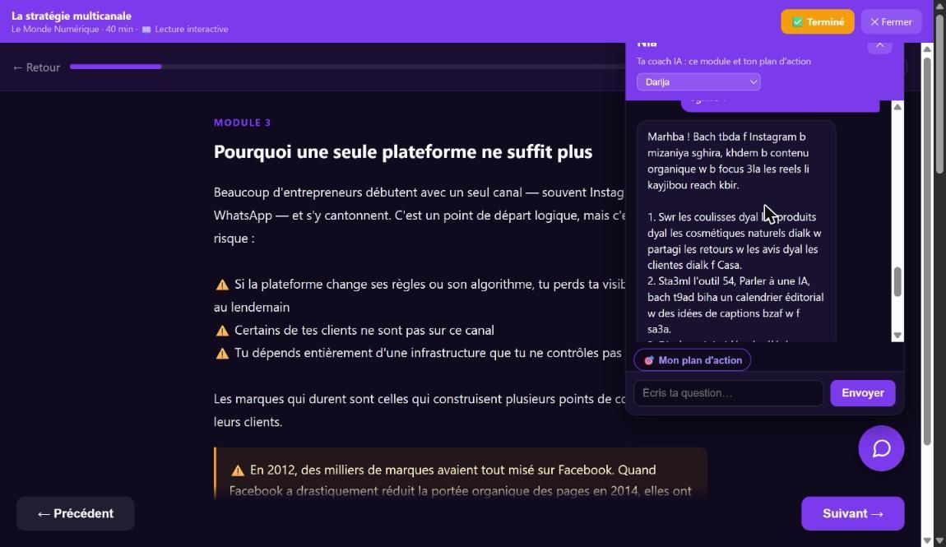The width and height of the screenshot is (946, 547).
Task: Send the message with Envoyer
Action: click(863, 393)
